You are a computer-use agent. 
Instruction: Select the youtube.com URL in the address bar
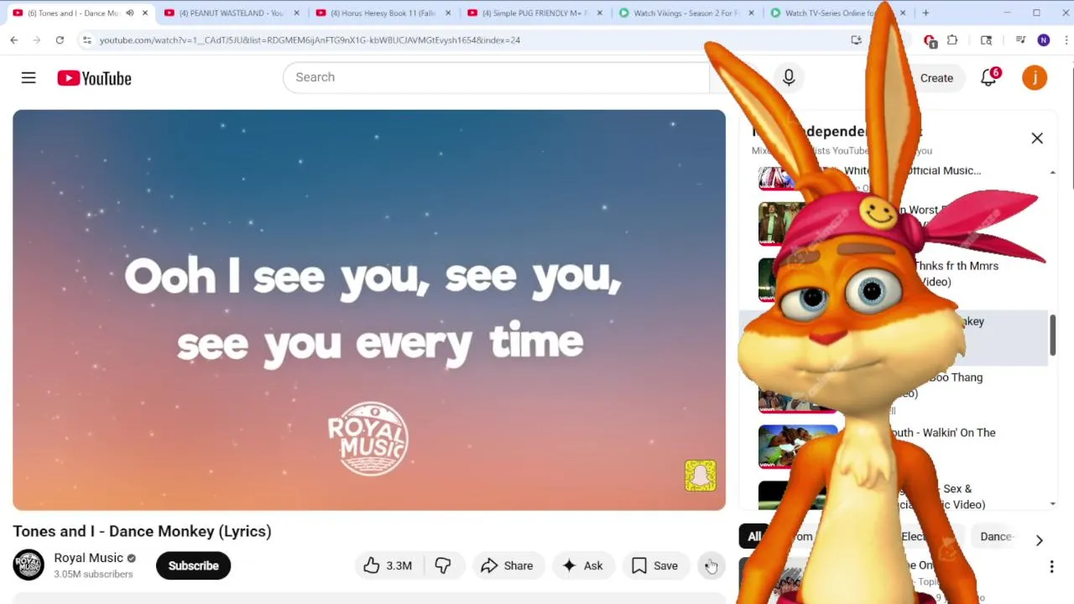click(310, 39)
